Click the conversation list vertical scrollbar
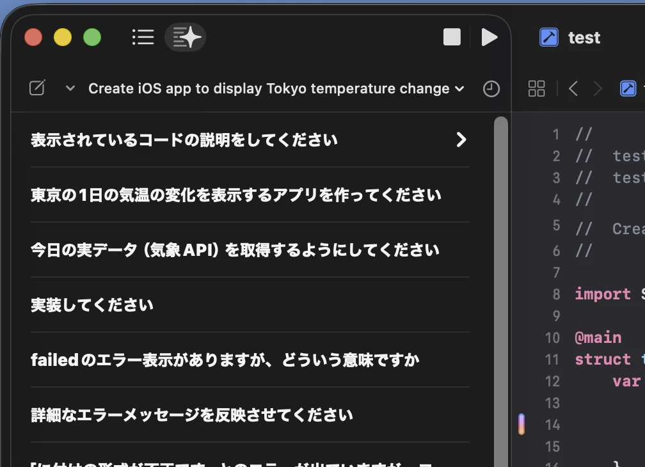 pos(501,288)
